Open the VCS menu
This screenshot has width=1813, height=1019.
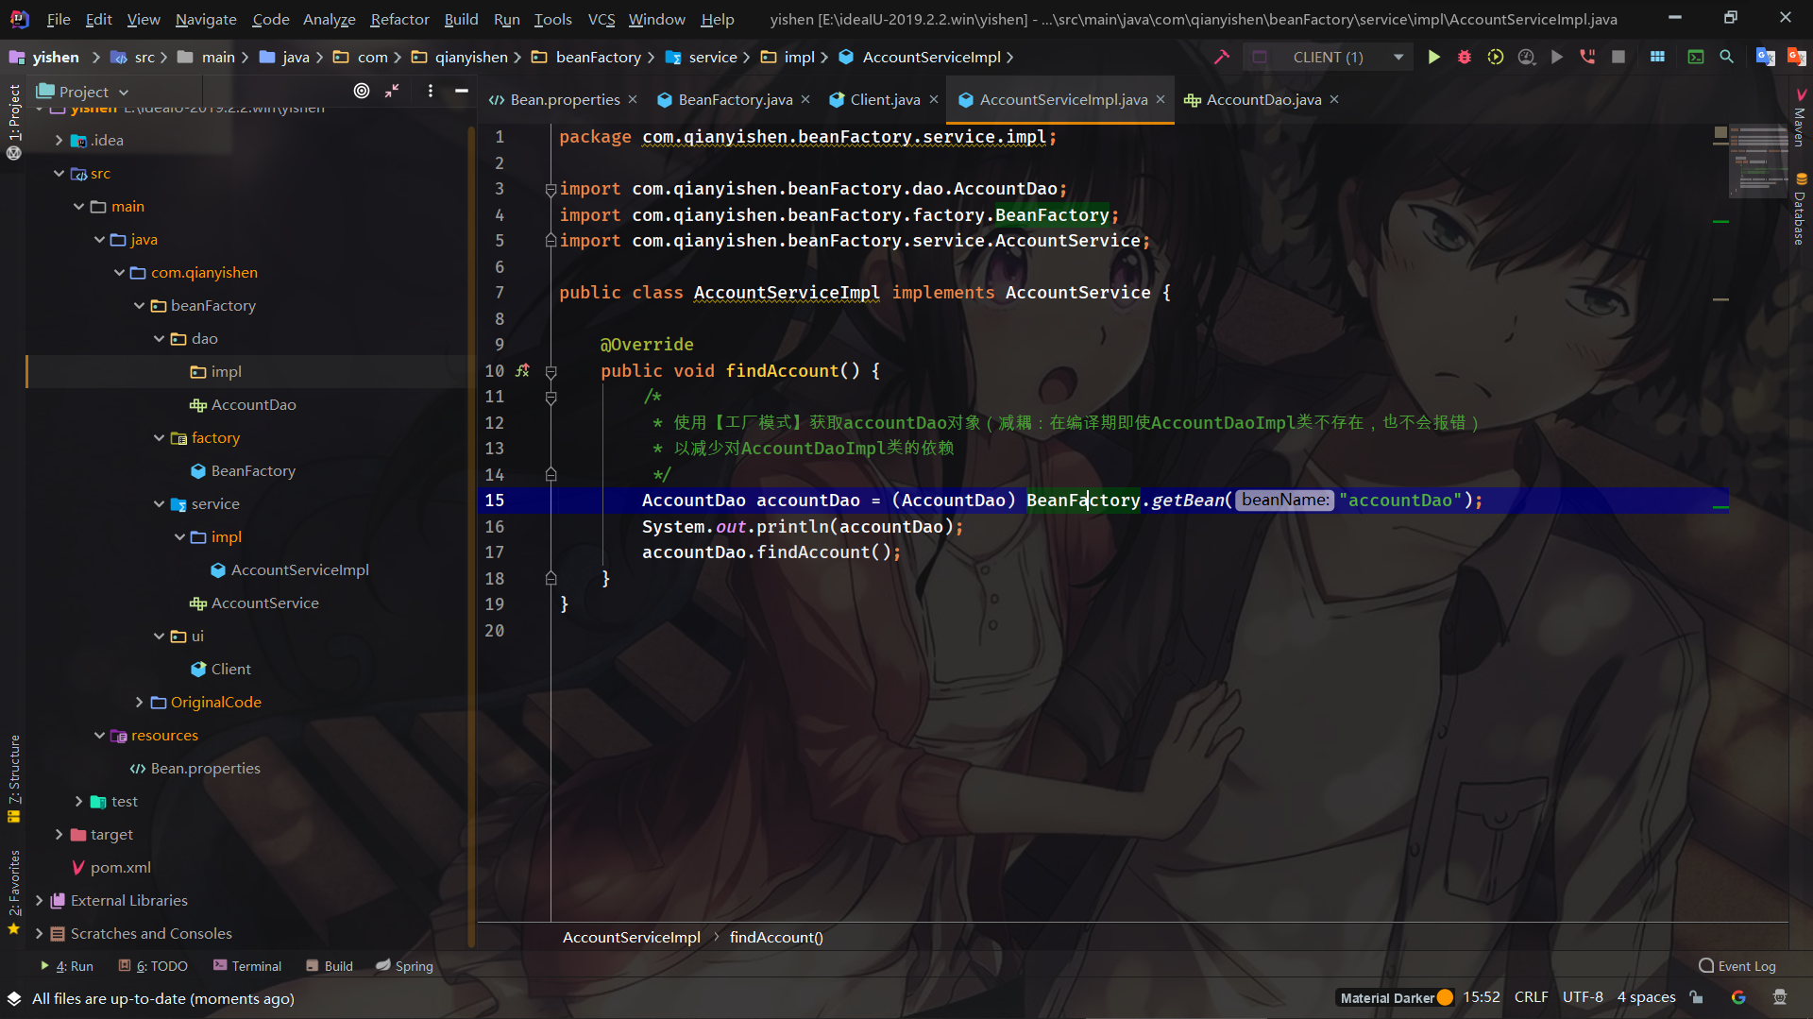point(601,19)
